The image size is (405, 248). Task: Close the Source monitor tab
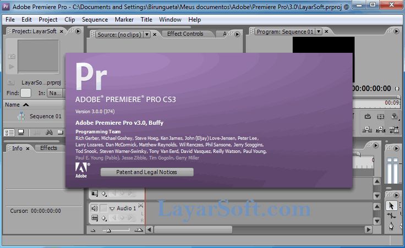click(x=155, y=34)
